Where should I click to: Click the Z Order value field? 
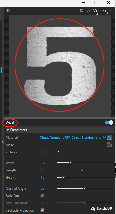(42, 152)
